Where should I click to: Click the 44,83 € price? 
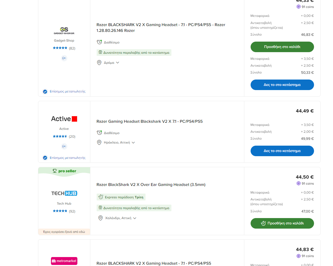tap(305, 249)
